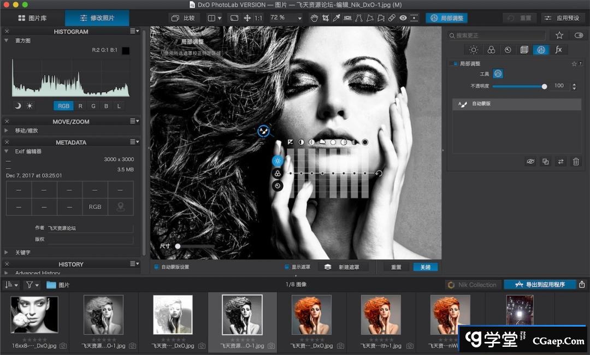Select the hand pan tool
Screen dimensions: 590x355
pyautogui.click(x=314, y=18)
